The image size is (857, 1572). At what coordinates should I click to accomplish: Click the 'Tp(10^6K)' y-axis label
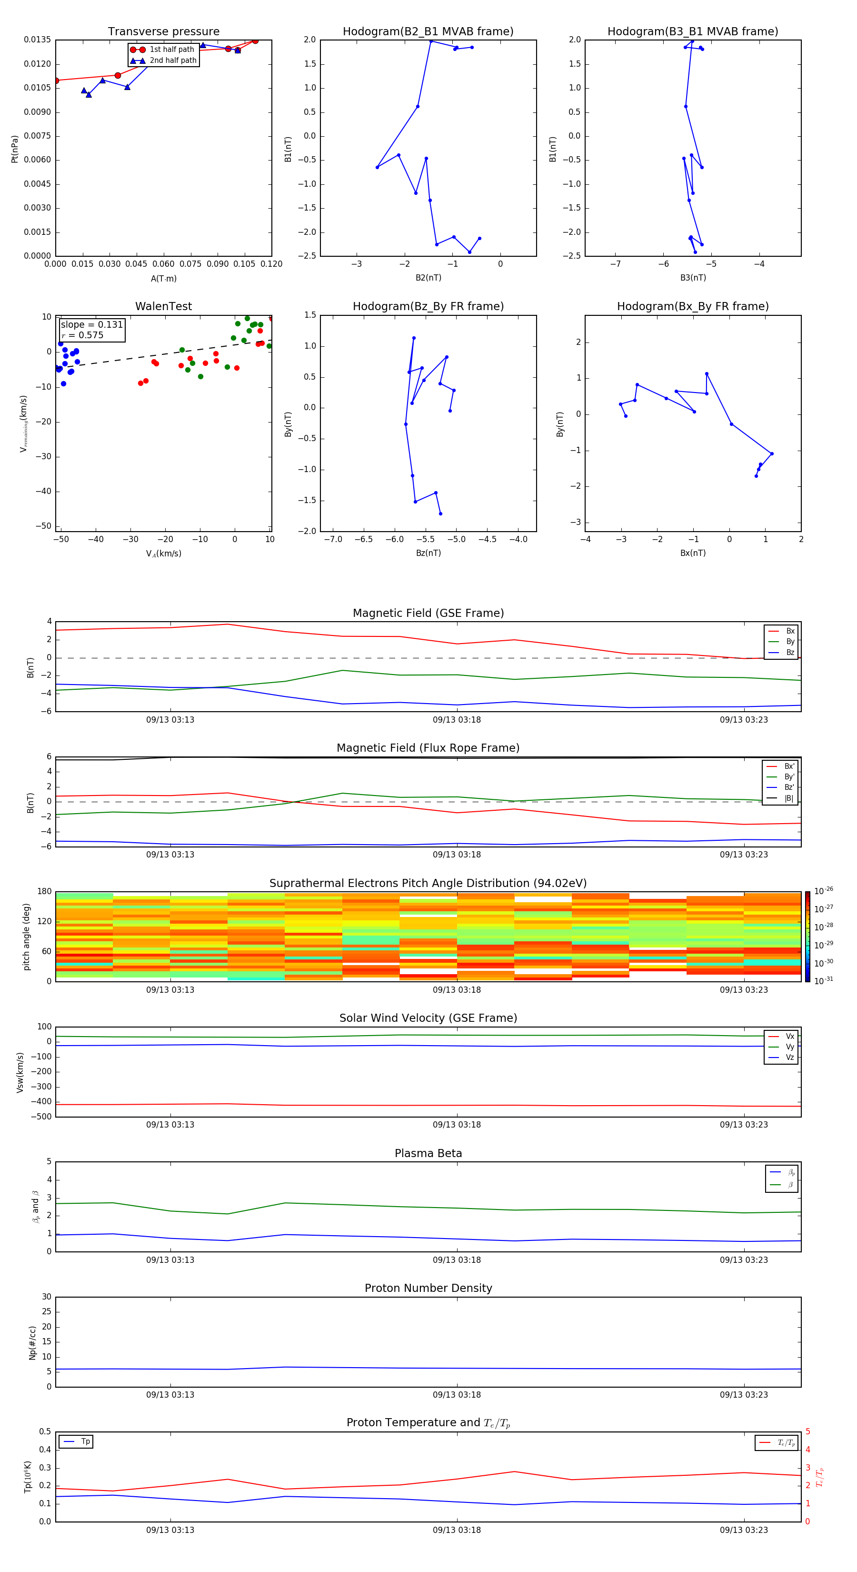28,1477
